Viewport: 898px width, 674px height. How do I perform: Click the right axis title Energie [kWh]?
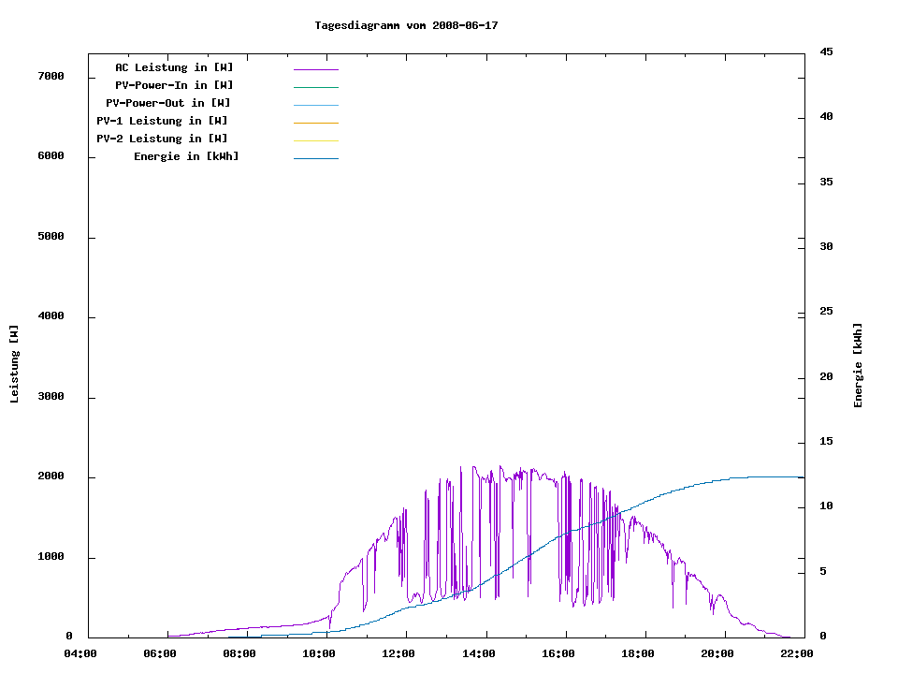pyautogui.click(x=858, y=365)
